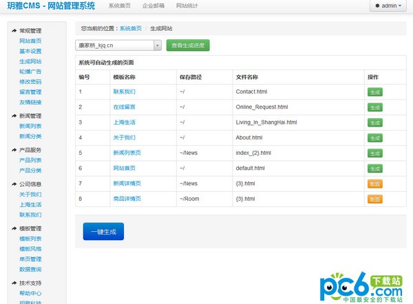
Task: Open 轮播广告 in the sidebar
Action: point(30,72)
